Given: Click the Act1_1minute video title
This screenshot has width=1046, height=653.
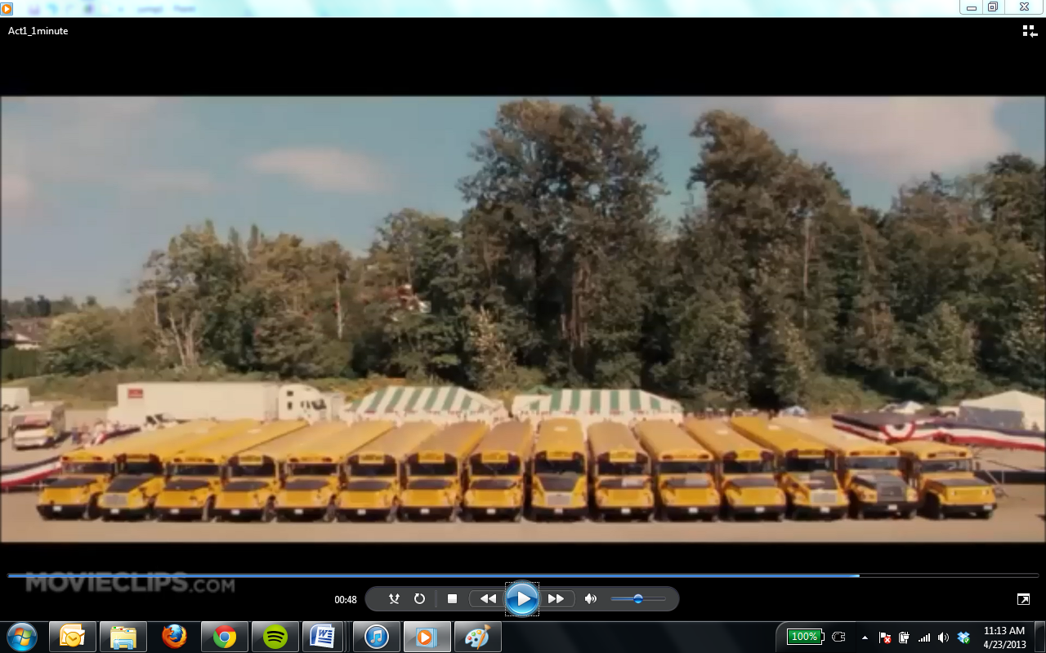Looking at the screenshot, I should click(x=38, y=31).
